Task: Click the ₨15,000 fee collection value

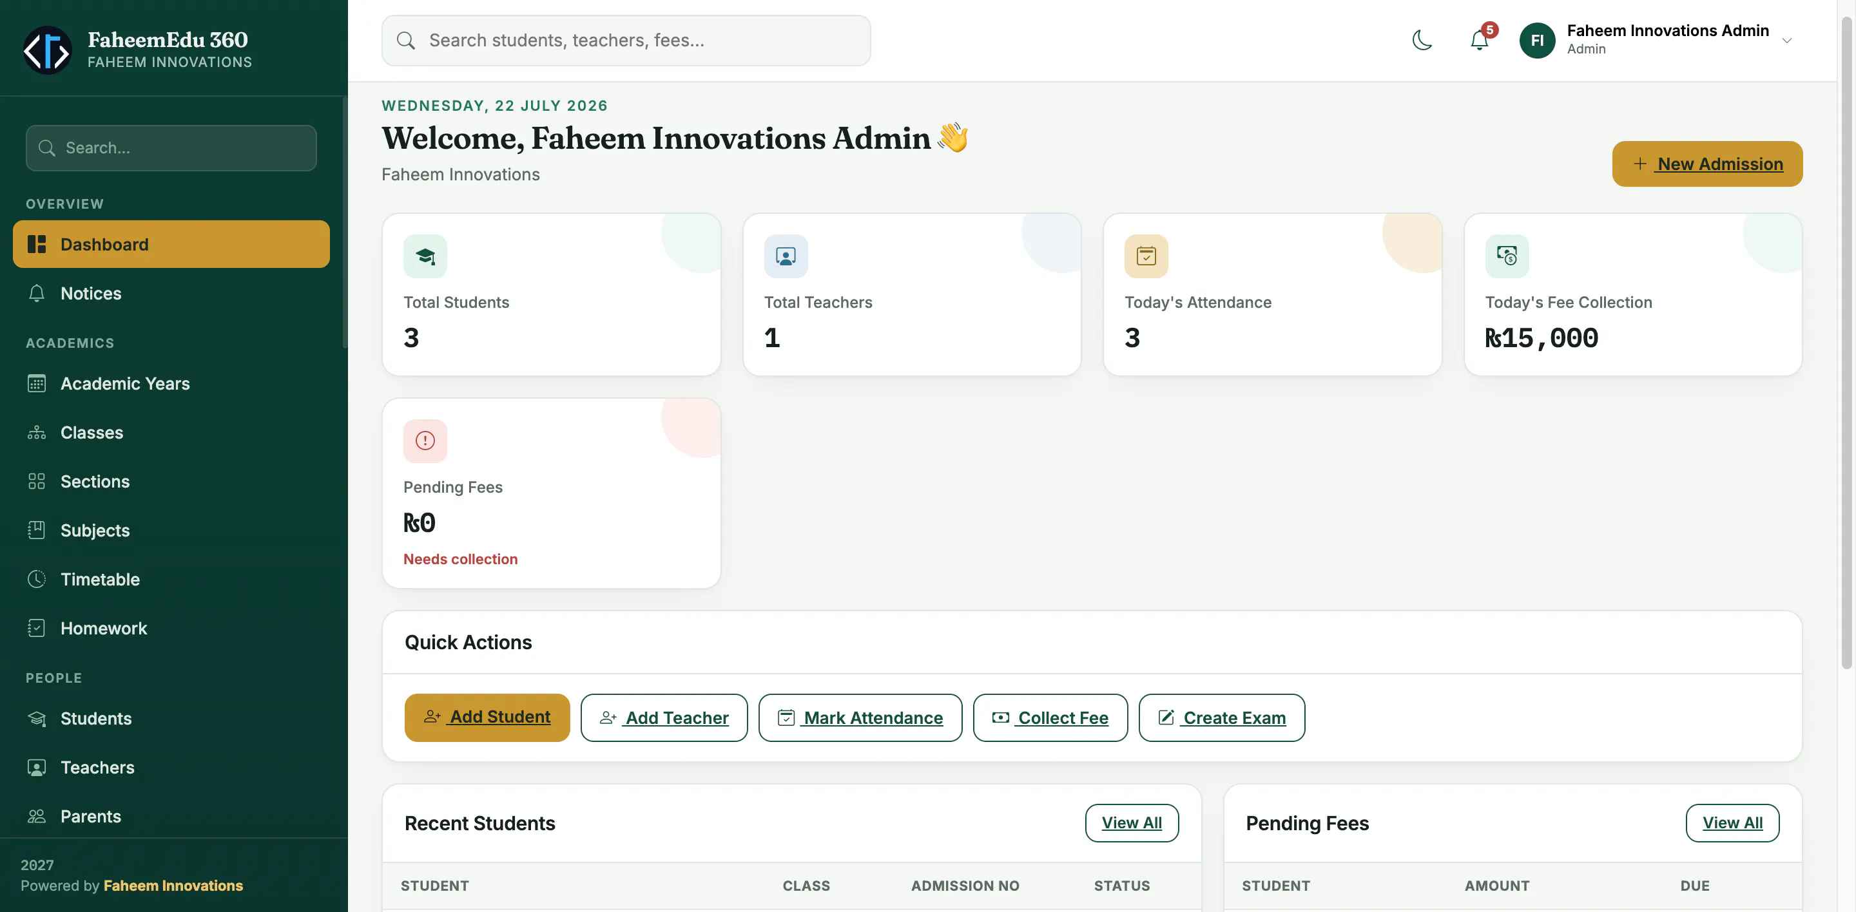Action: (x=1541, y=337)
